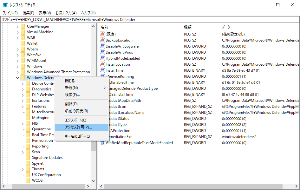Screen dimensions: 300x190
Task: Choose アクセス許可(P)... from context menu
Action: pyautogui.click(x=82, y=127)
